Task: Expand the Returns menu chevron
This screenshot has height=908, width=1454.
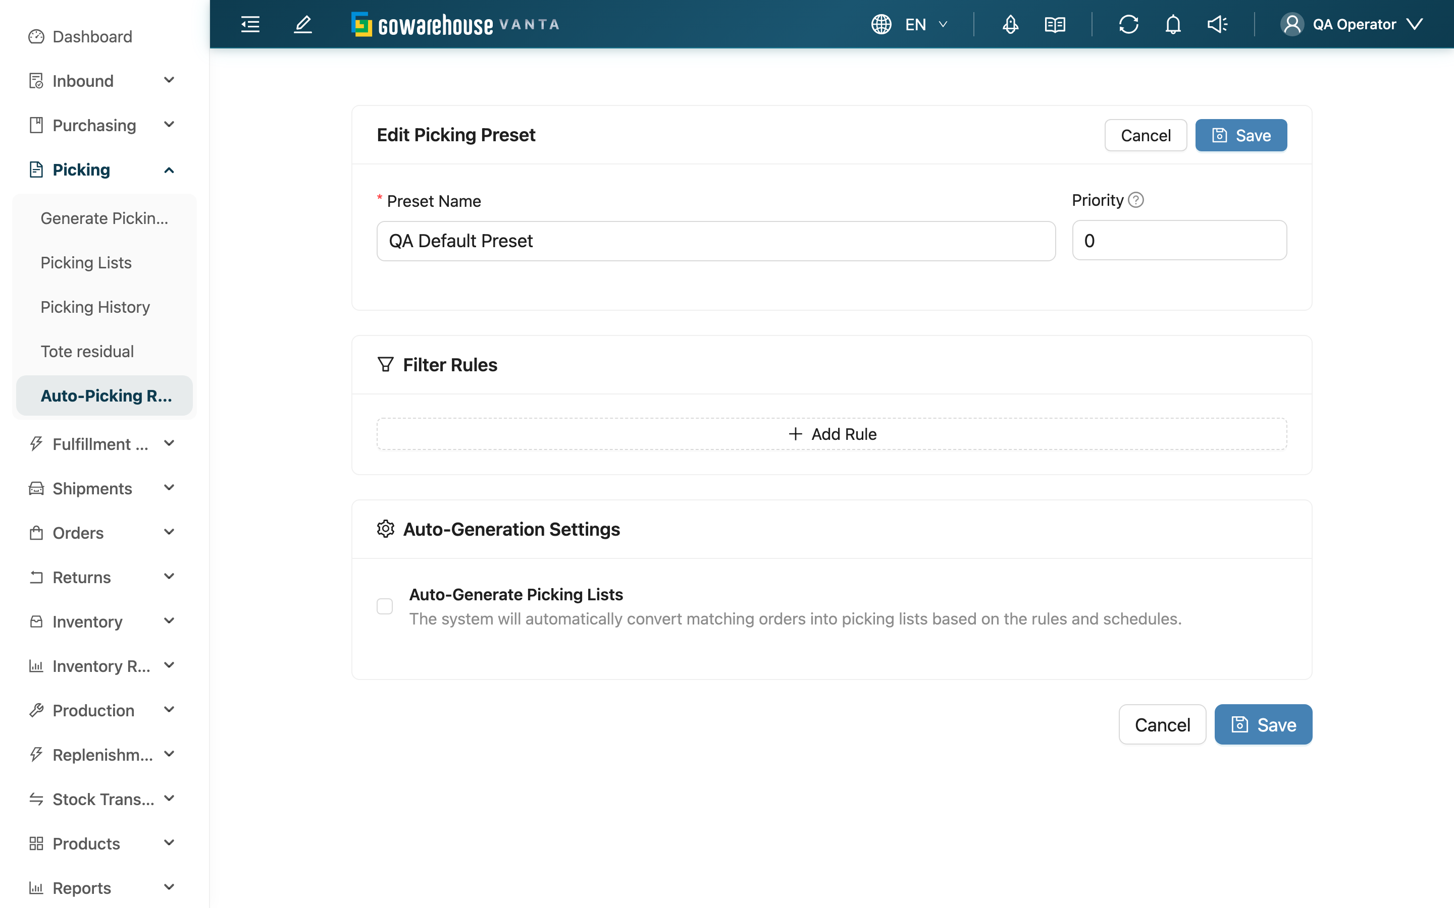Action: click(x=169, y=577)
